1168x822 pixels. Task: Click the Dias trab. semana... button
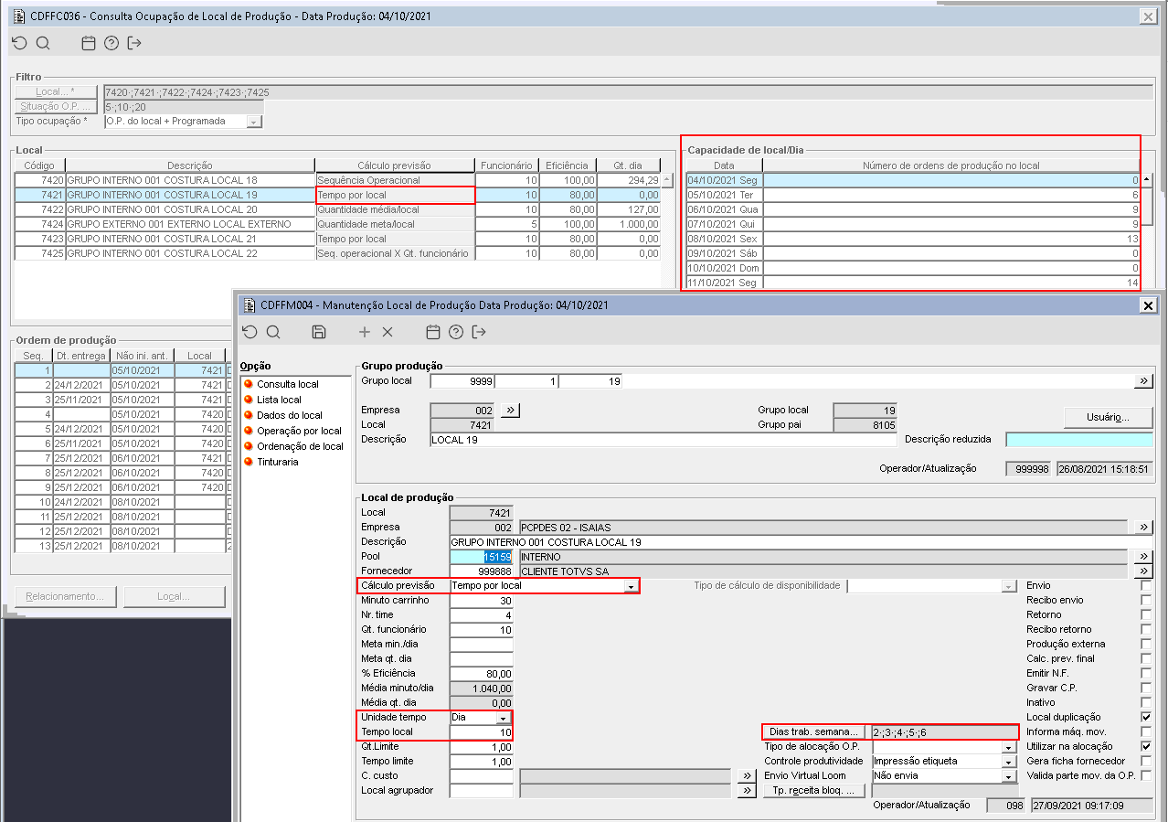point(813,732)
